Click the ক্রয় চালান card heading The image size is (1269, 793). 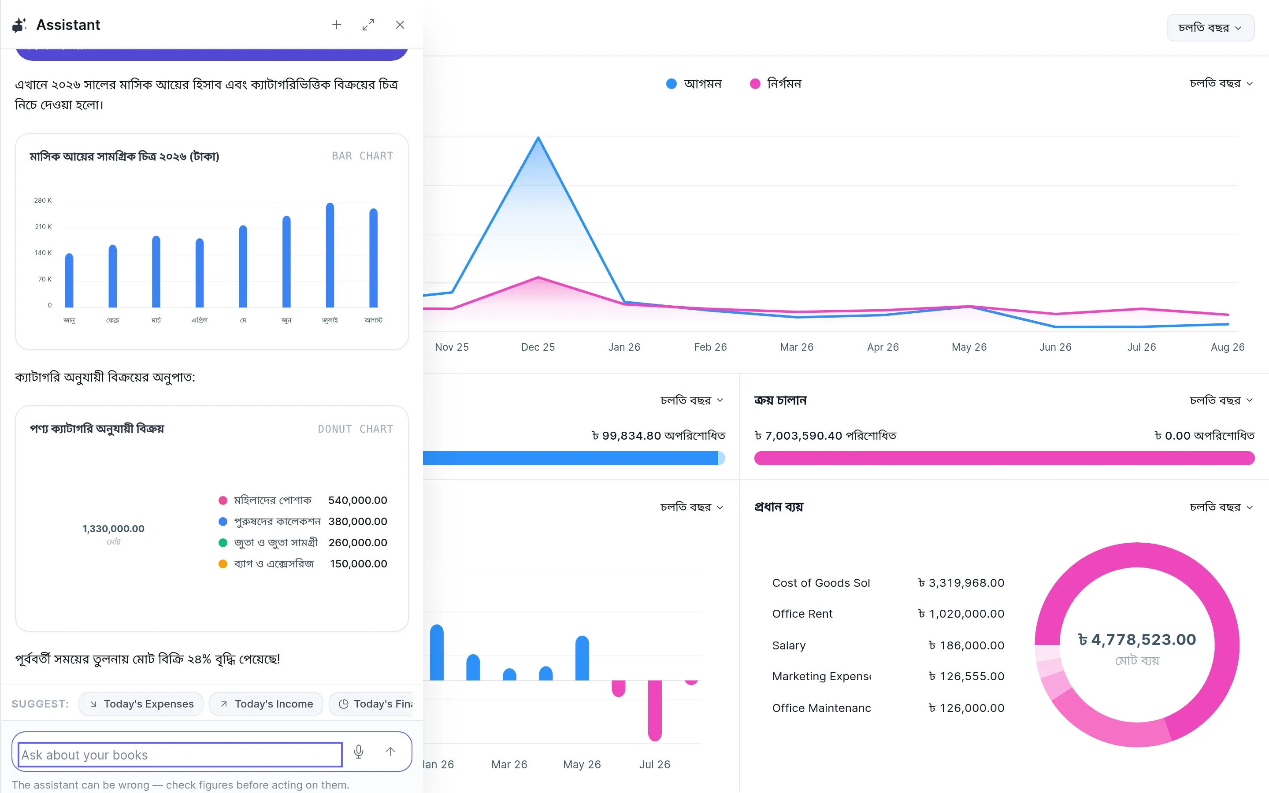click(780, 400)
